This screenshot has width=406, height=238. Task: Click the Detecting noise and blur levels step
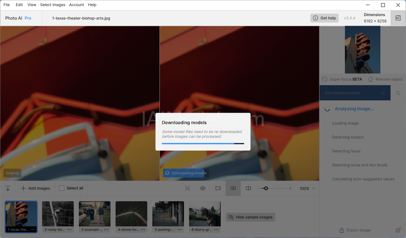coord(360,165)
